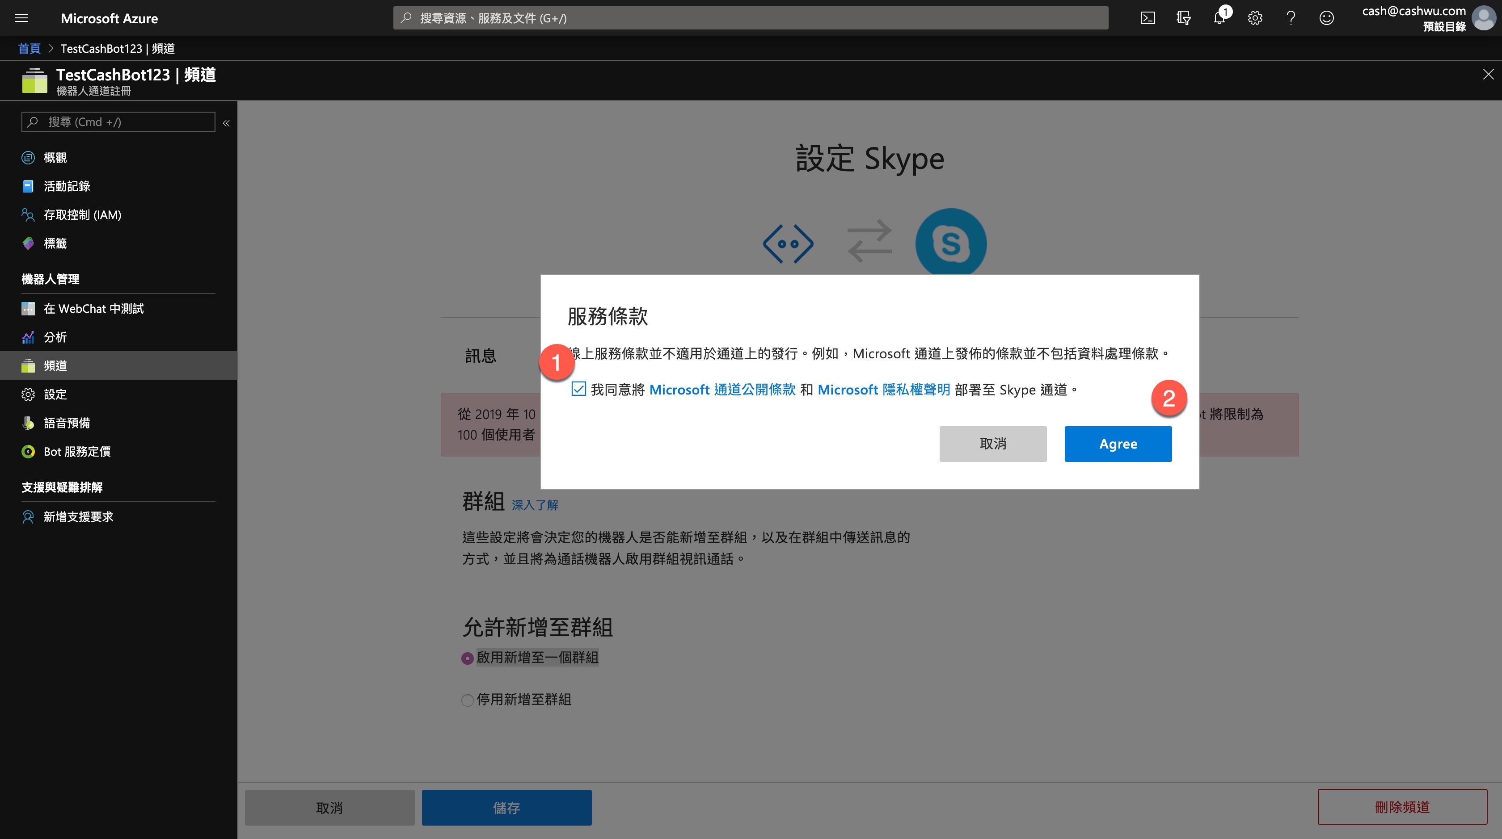
Task: Click the account avatar picture
Action: pyautogui.click(x=1484, y=18)
